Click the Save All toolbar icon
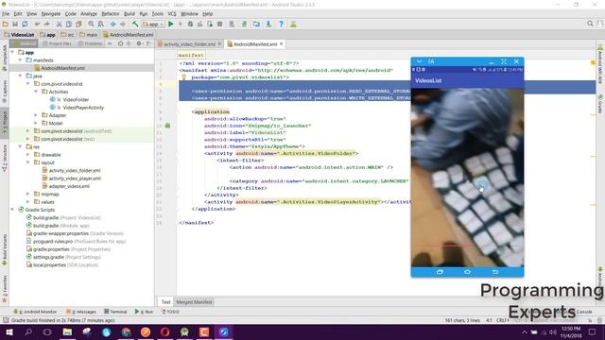Viewport: 605px width, 340px height. 15,24
